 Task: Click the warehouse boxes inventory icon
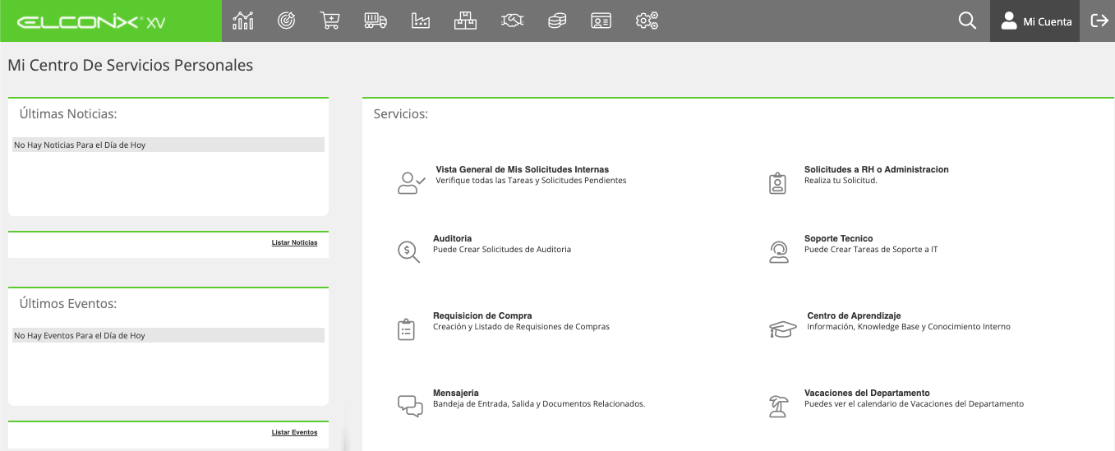(466, 21)
